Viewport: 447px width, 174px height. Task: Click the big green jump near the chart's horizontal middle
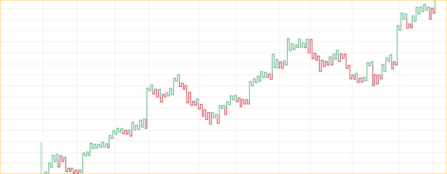[x=249, y=91]
